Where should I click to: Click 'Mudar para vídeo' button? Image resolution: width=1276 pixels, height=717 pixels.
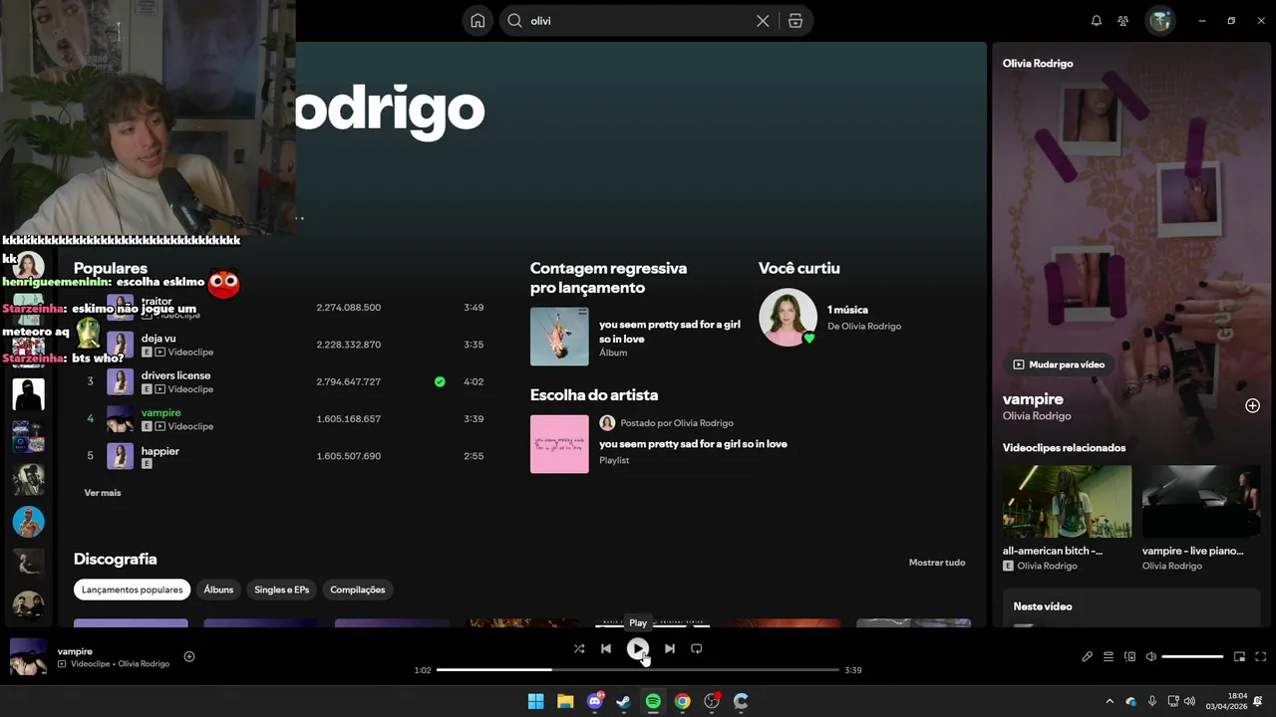click(1059, 364)
